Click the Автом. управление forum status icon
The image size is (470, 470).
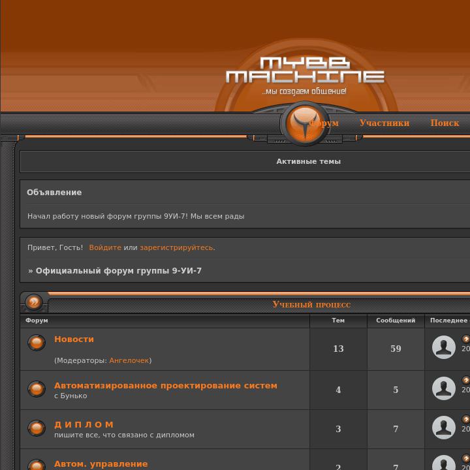37,465
